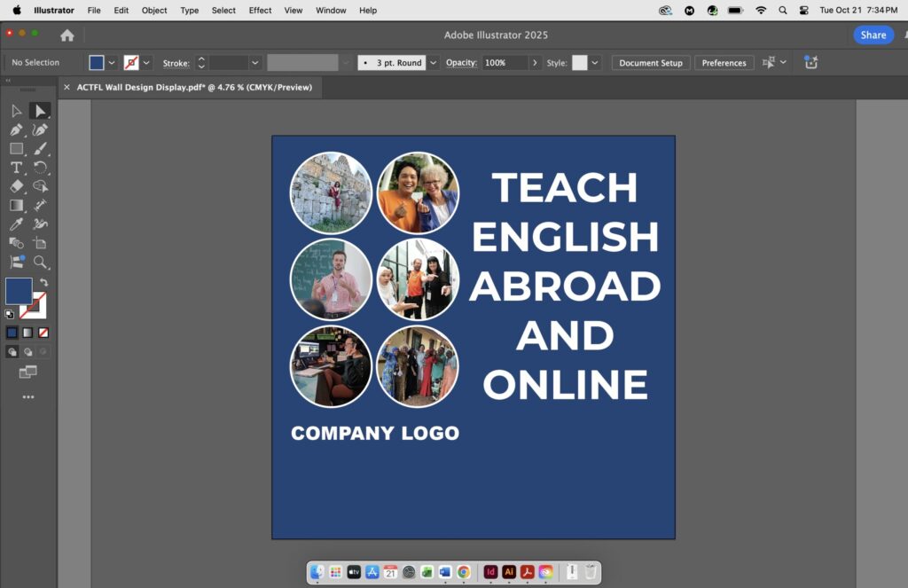Select the Pen tool
The height and width of the screenshot is (588, 908).
pyautogui.click(x=16, y=129)
